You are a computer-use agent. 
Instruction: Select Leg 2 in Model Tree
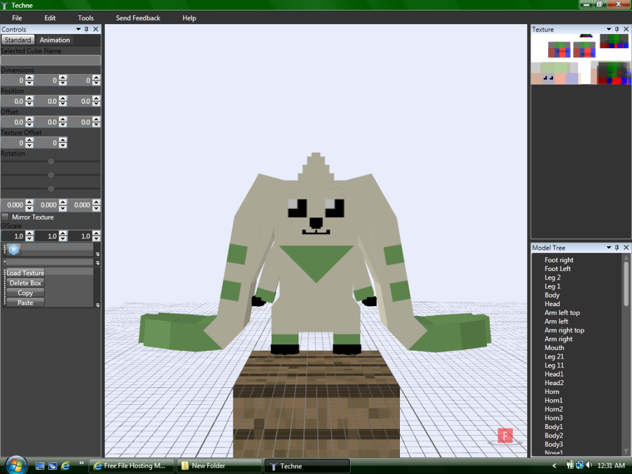click(x=552, y=278)
